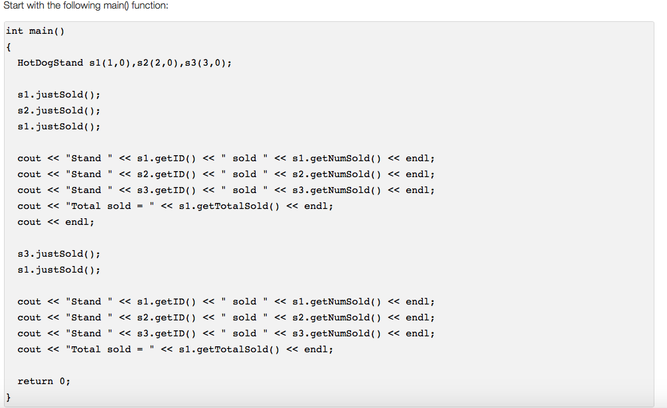
Task: Click the HotDogStand type name in declaration
Action: (50, 63)
